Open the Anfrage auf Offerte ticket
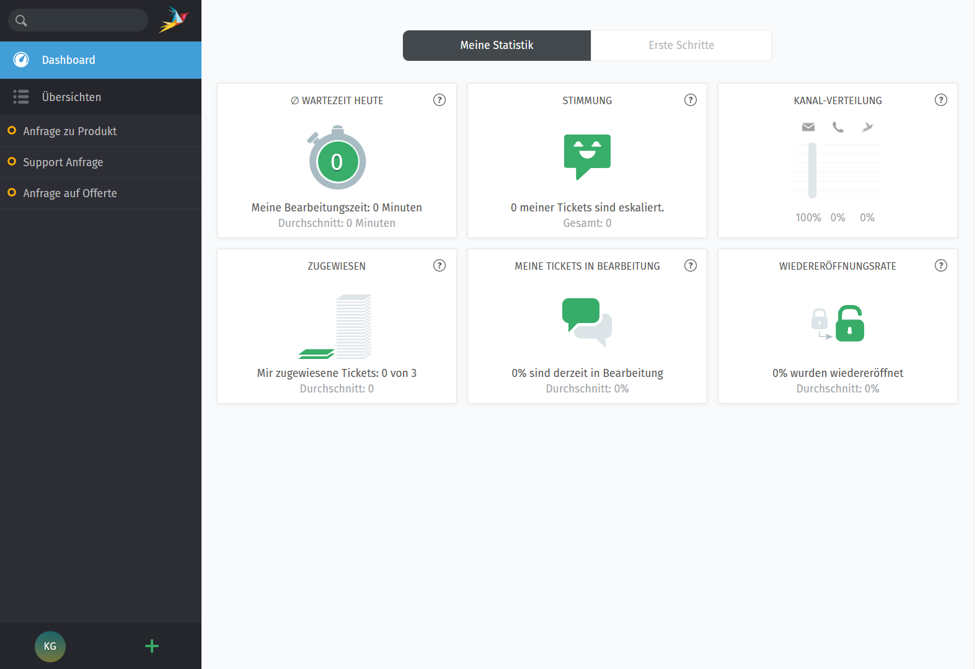 click(70, 193)
